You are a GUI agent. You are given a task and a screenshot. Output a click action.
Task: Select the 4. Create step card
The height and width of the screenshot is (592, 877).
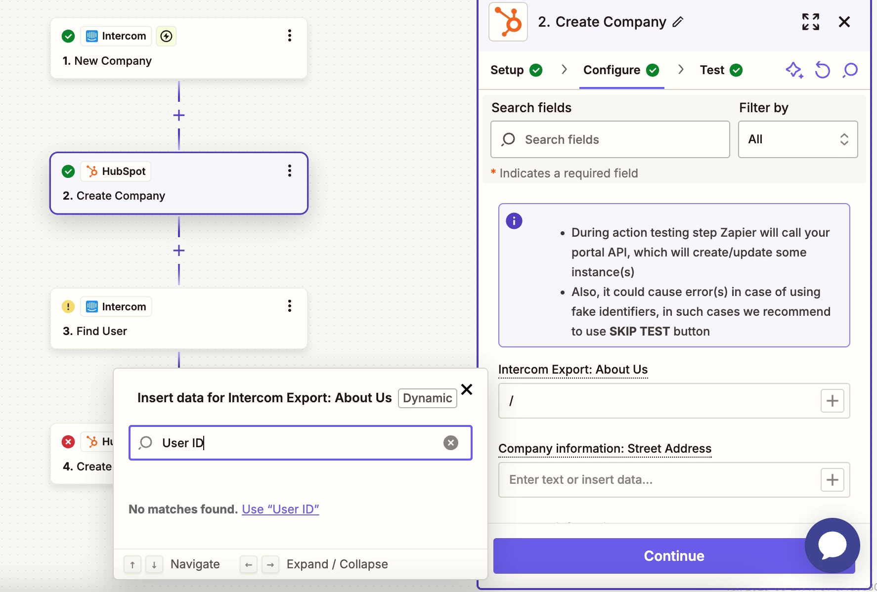point(82,454)
